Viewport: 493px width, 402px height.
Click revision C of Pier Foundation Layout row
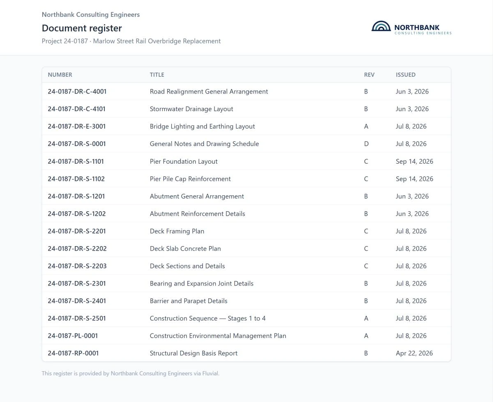[366, 161]
